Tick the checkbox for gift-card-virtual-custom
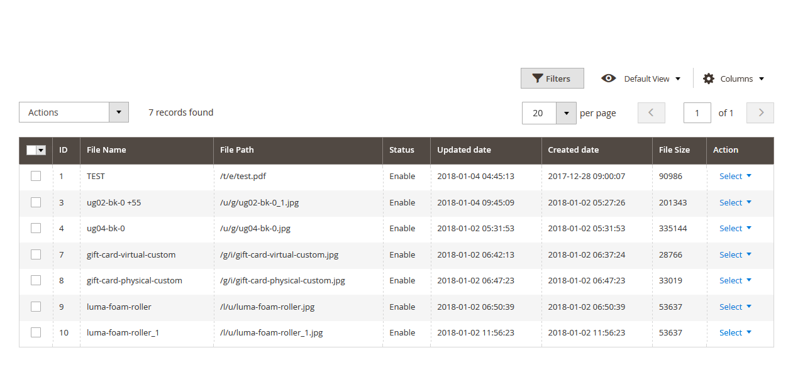This screenshot has width=793, height=382. (36, 254)
